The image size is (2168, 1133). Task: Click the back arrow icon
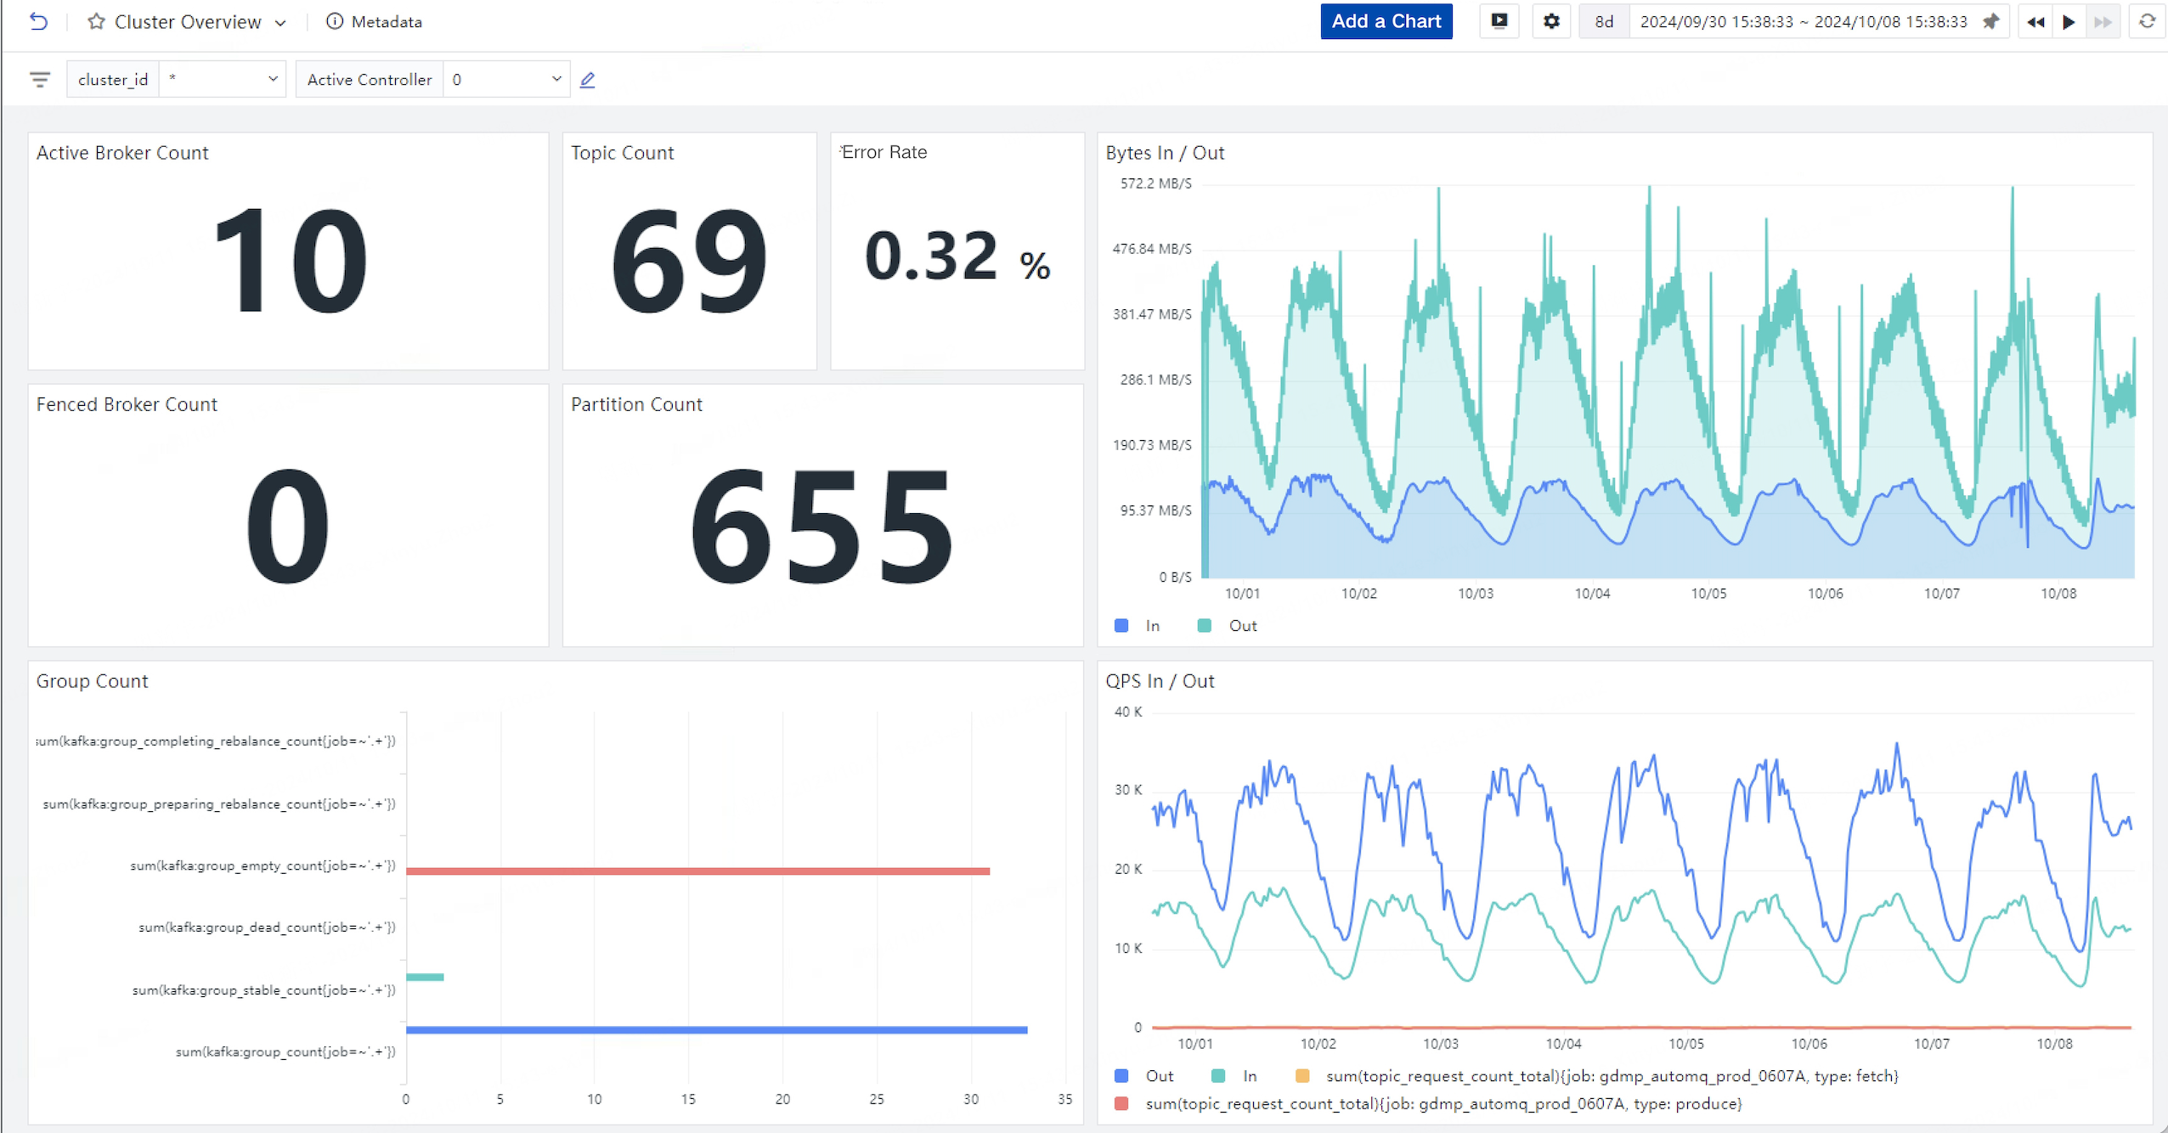pos(38,21)
